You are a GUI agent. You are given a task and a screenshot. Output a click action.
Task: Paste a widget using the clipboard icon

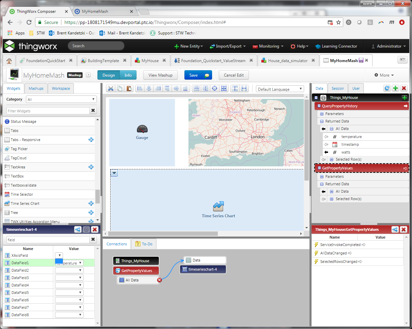click(128, 88)
